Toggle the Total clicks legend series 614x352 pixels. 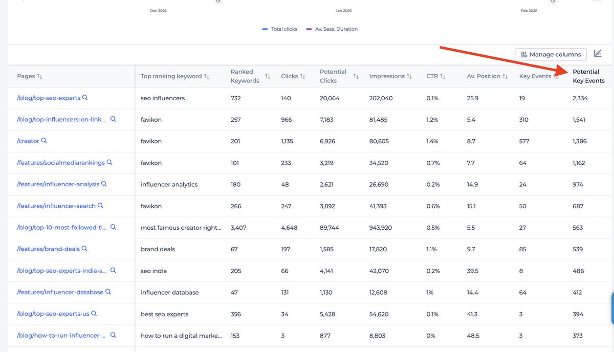280,29
